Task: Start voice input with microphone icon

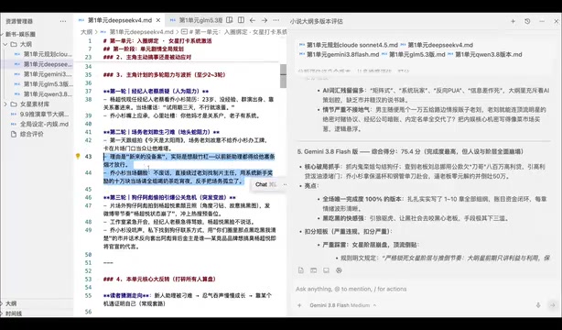Action: tap(538, 305)
